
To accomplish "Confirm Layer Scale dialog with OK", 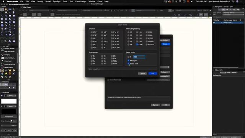I will [153, 74].
